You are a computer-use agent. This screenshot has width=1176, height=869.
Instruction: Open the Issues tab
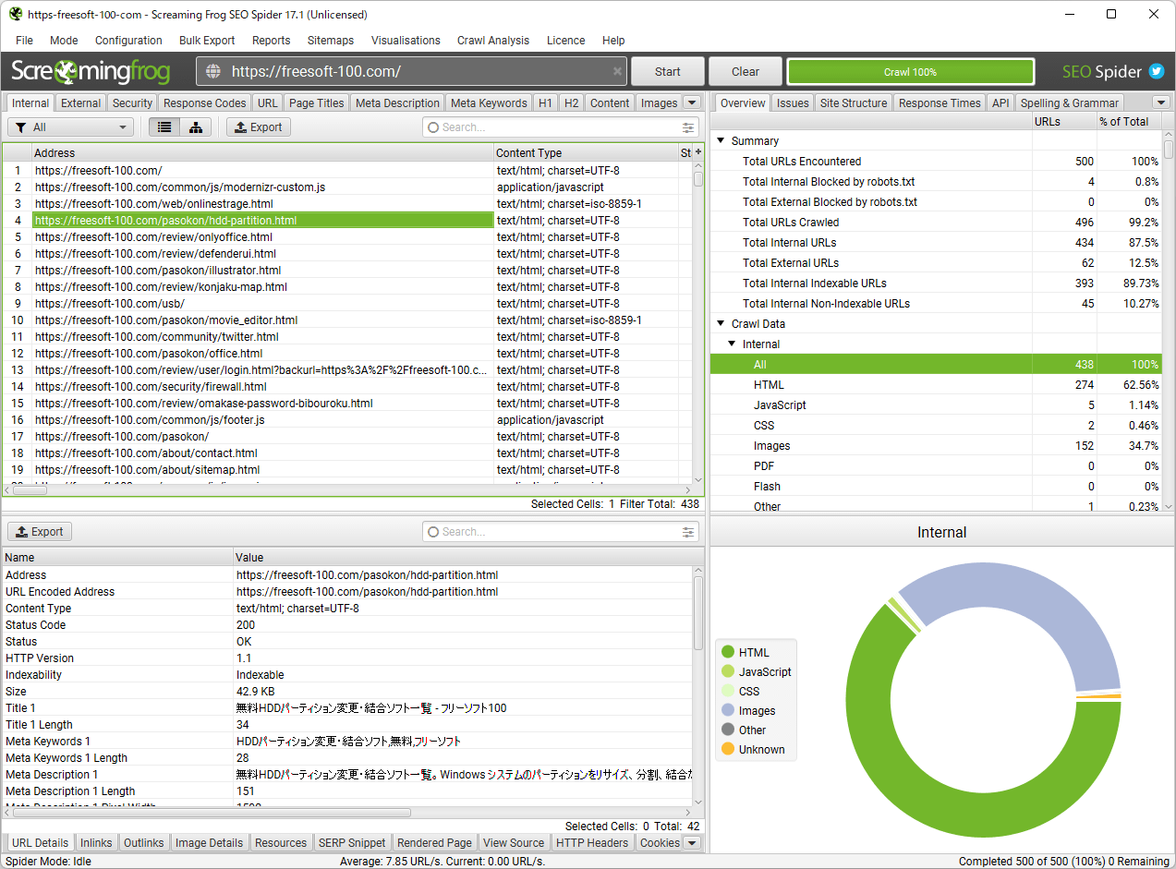(793, 103)
